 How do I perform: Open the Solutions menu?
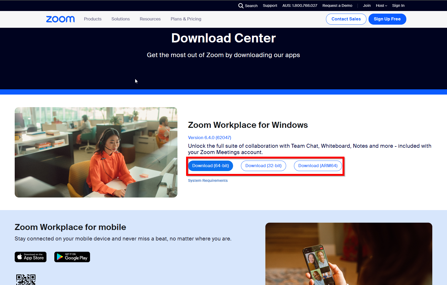tap(120, 19)
